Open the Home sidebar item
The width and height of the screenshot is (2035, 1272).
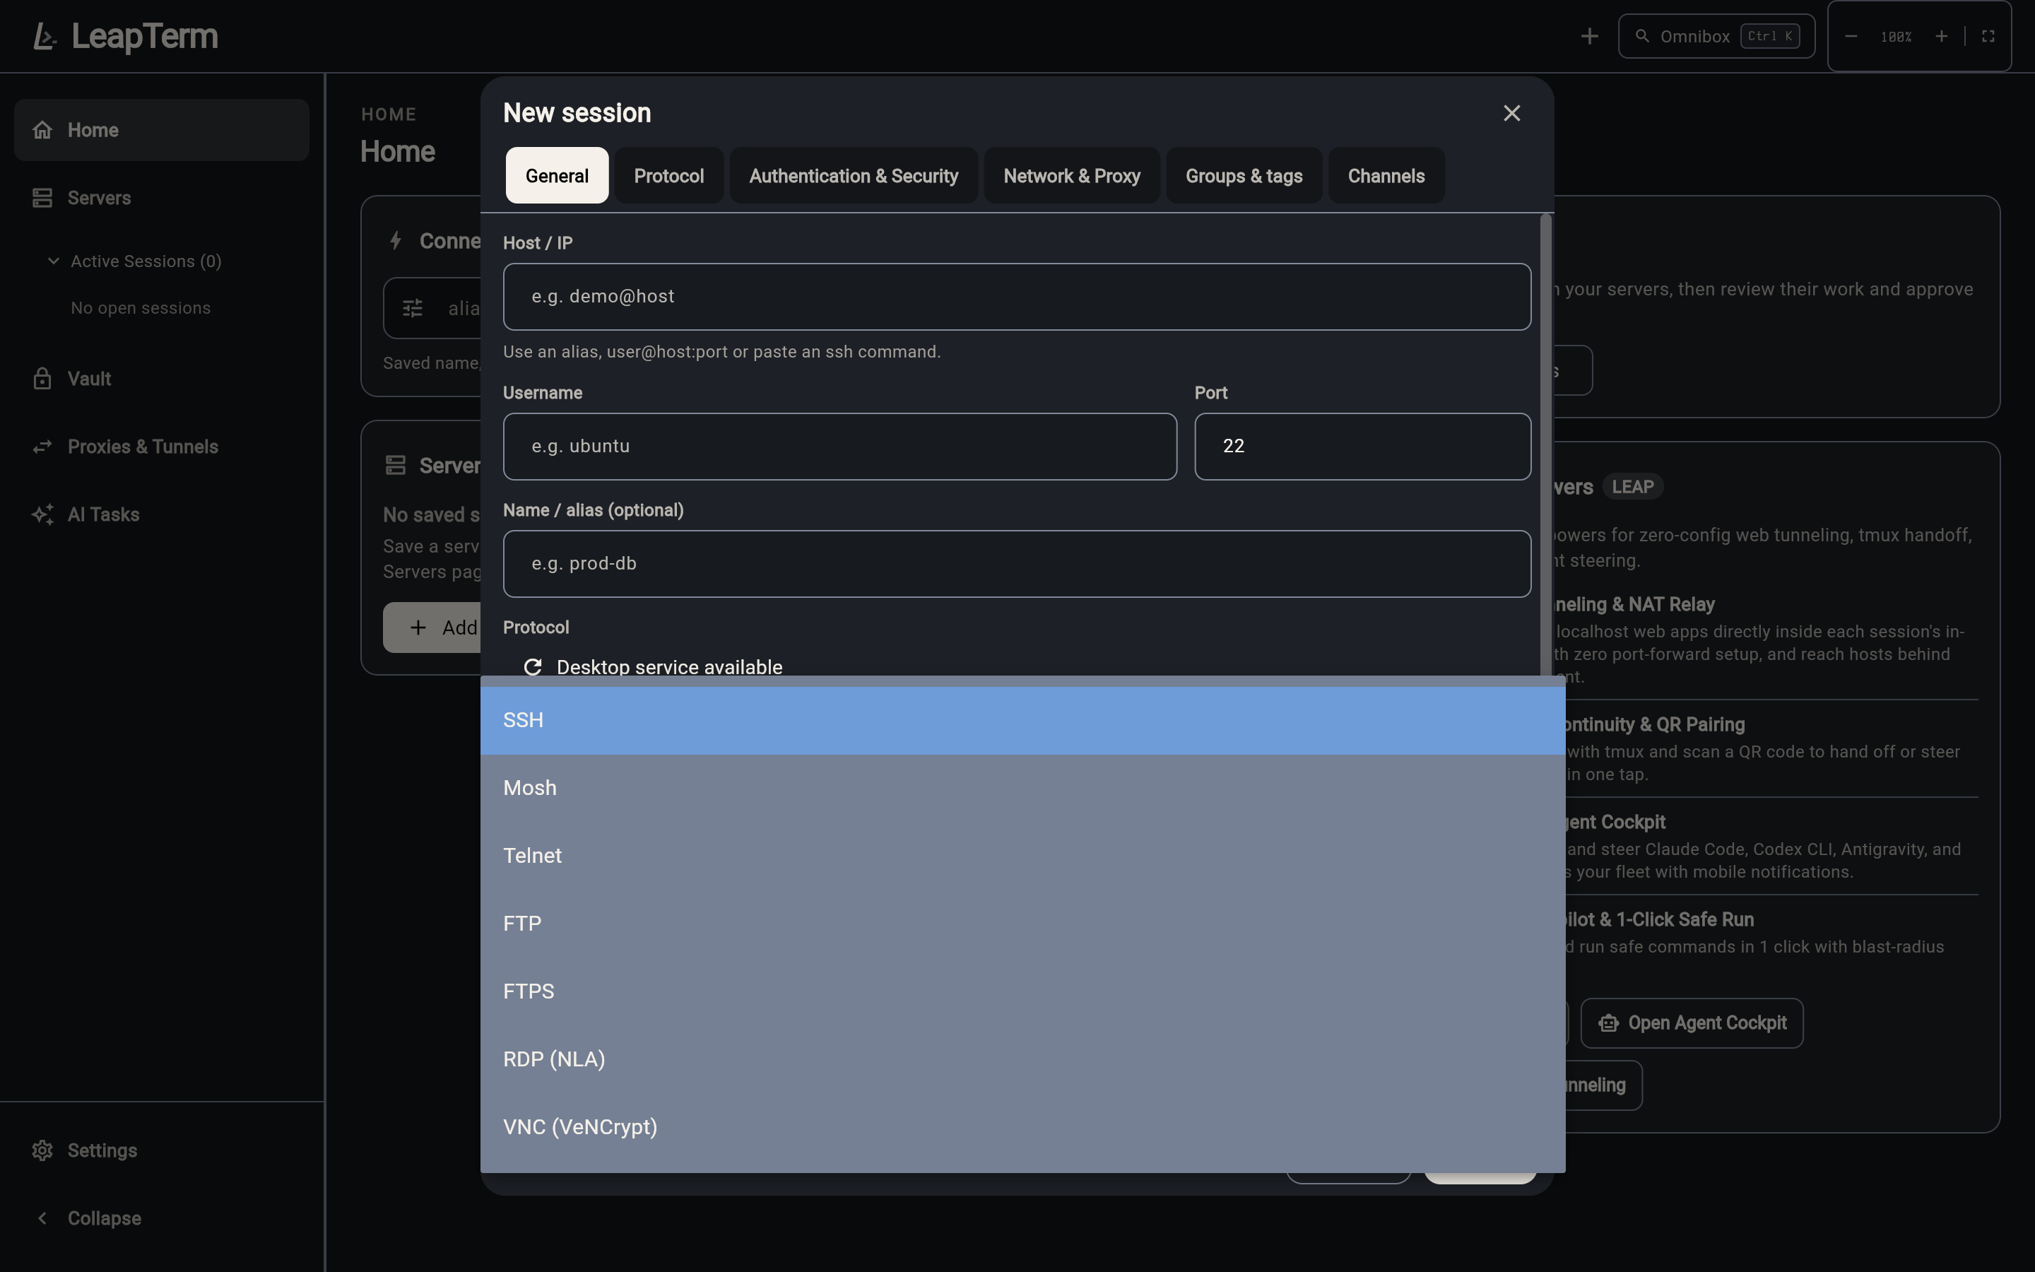coord(161,131)
